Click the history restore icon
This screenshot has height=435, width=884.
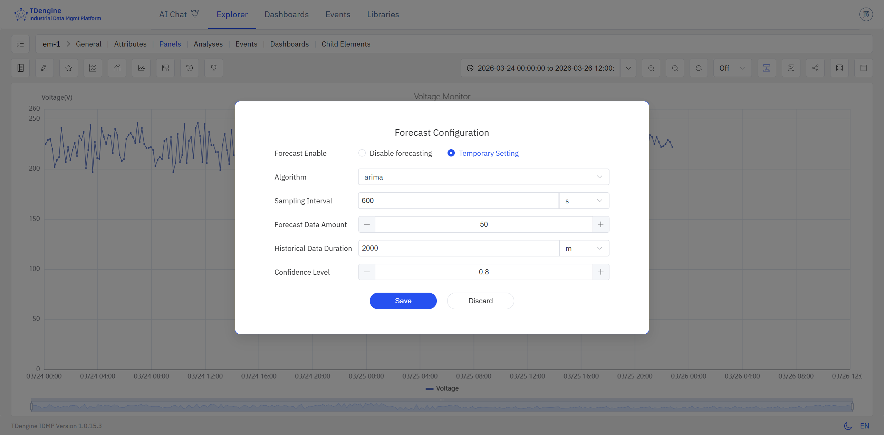click(189, 68)
